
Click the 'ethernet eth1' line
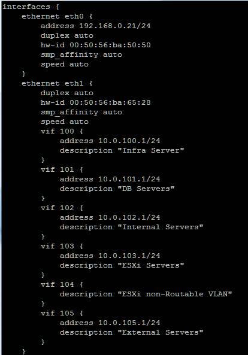(57, 83)
